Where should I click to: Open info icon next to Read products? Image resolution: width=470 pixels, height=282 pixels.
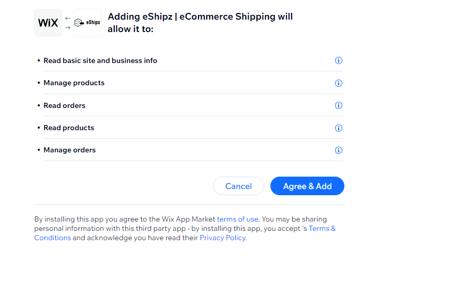tap(339, 128)
